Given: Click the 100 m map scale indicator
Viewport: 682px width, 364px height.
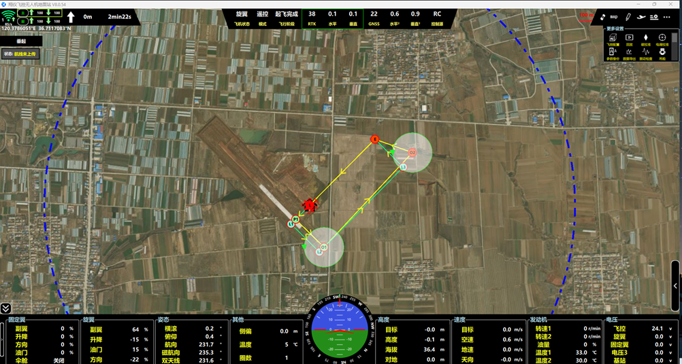Looking at the screenshot, I should point(586,16).
